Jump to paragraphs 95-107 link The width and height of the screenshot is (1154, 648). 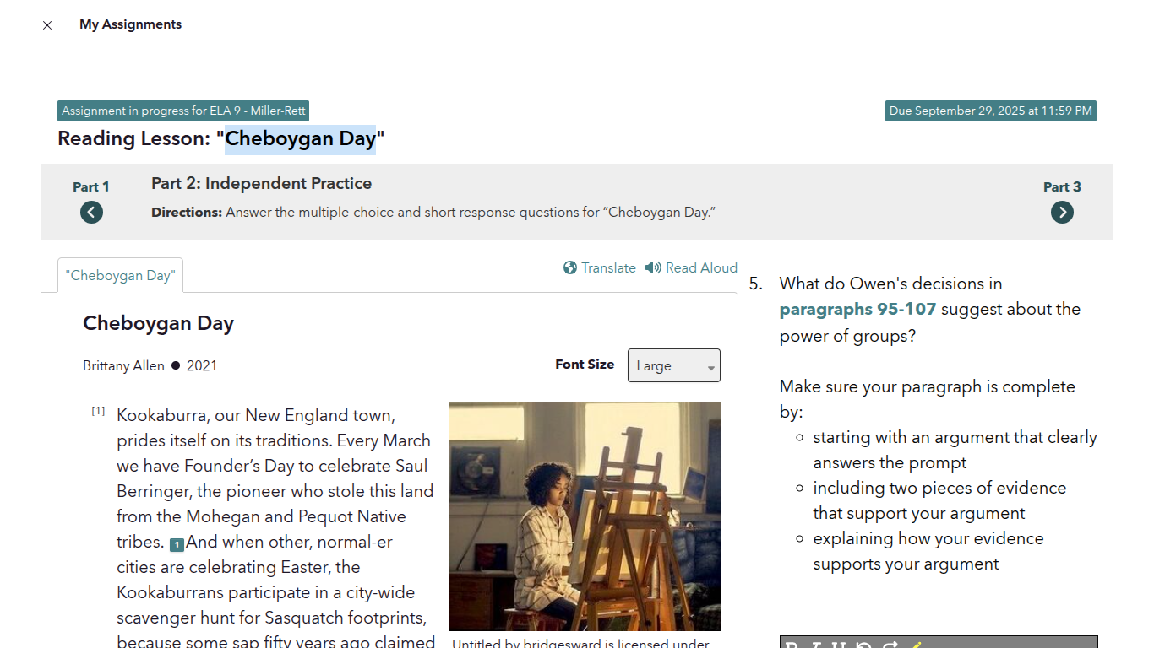point(857,309)
